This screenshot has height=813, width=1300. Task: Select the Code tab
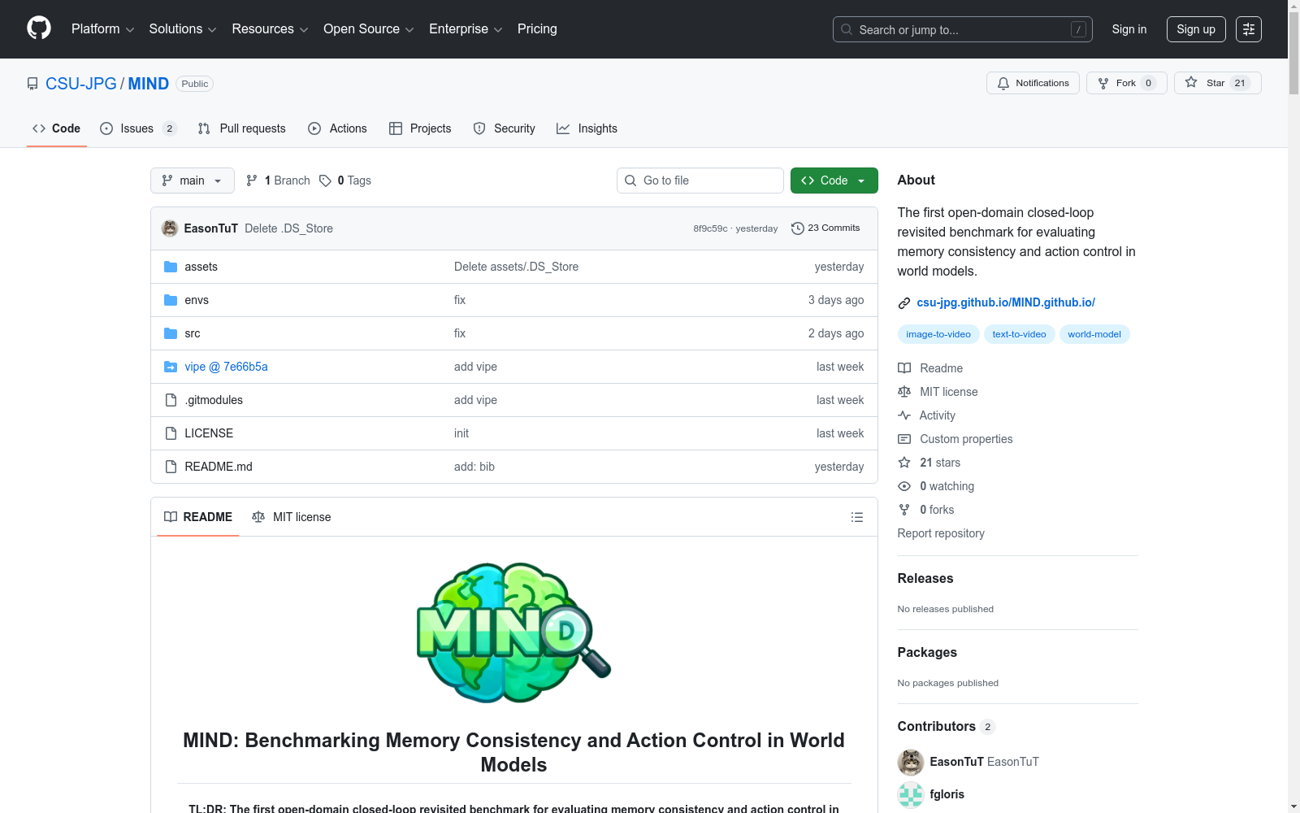(57, 128)
